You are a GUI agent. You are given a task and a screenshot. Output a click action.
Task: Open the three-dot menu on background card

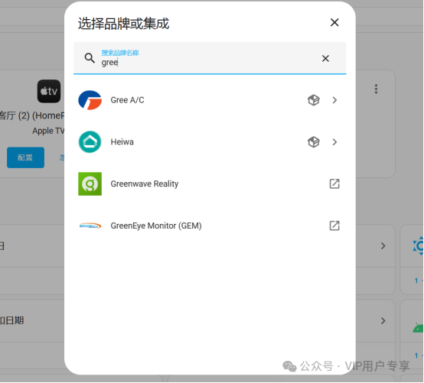coord(376,89)
